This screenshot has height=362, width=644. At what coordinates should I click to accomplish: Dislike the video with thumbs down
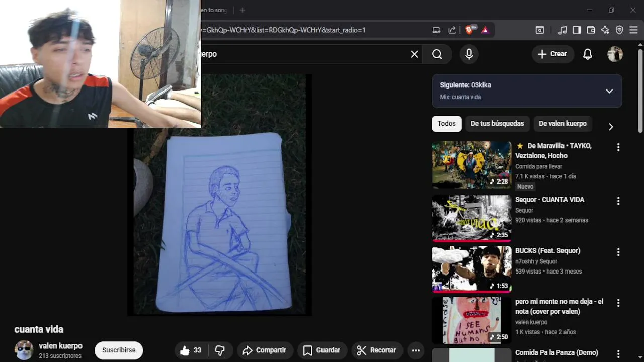pos(220,350)
